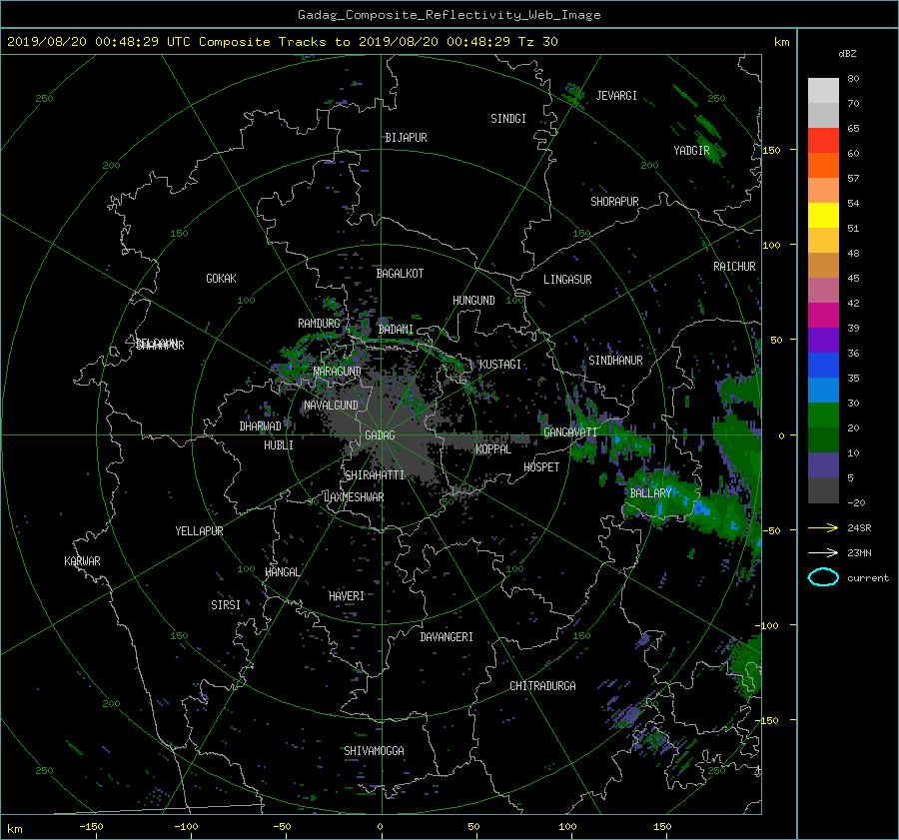899x840 pixels.
Task: Click the SHORAPUR label
Action: click(x=614, y=202)
